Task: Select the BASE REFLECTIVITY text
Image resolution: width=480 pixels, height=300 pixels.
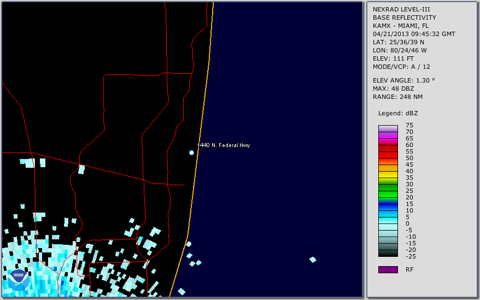Action: [405, 17]
